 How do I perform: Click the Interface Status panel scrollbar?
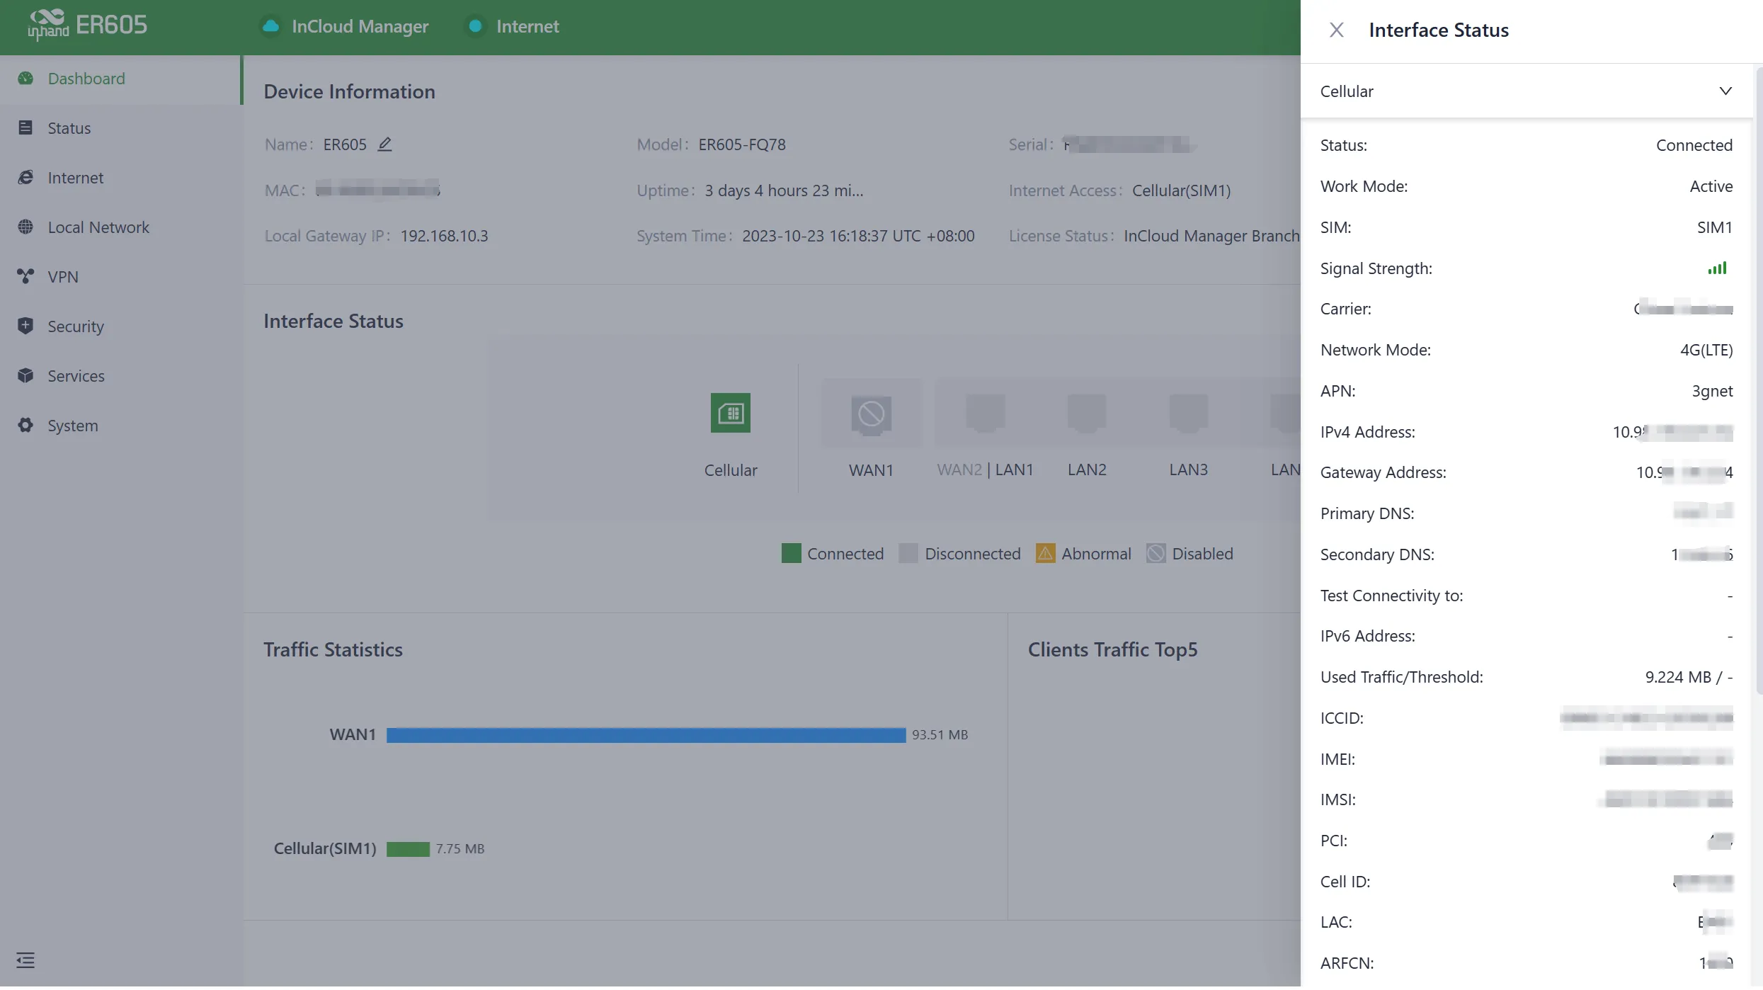point(1759,382)
